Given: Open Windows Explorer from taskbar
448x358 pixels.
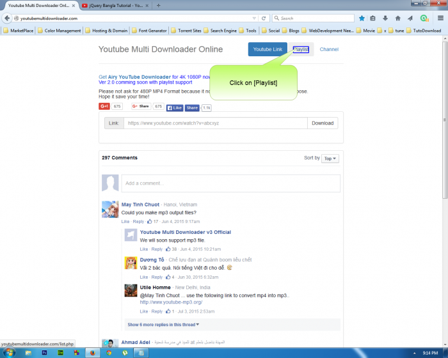Looking at the screenshot, I should coord(28,353).
